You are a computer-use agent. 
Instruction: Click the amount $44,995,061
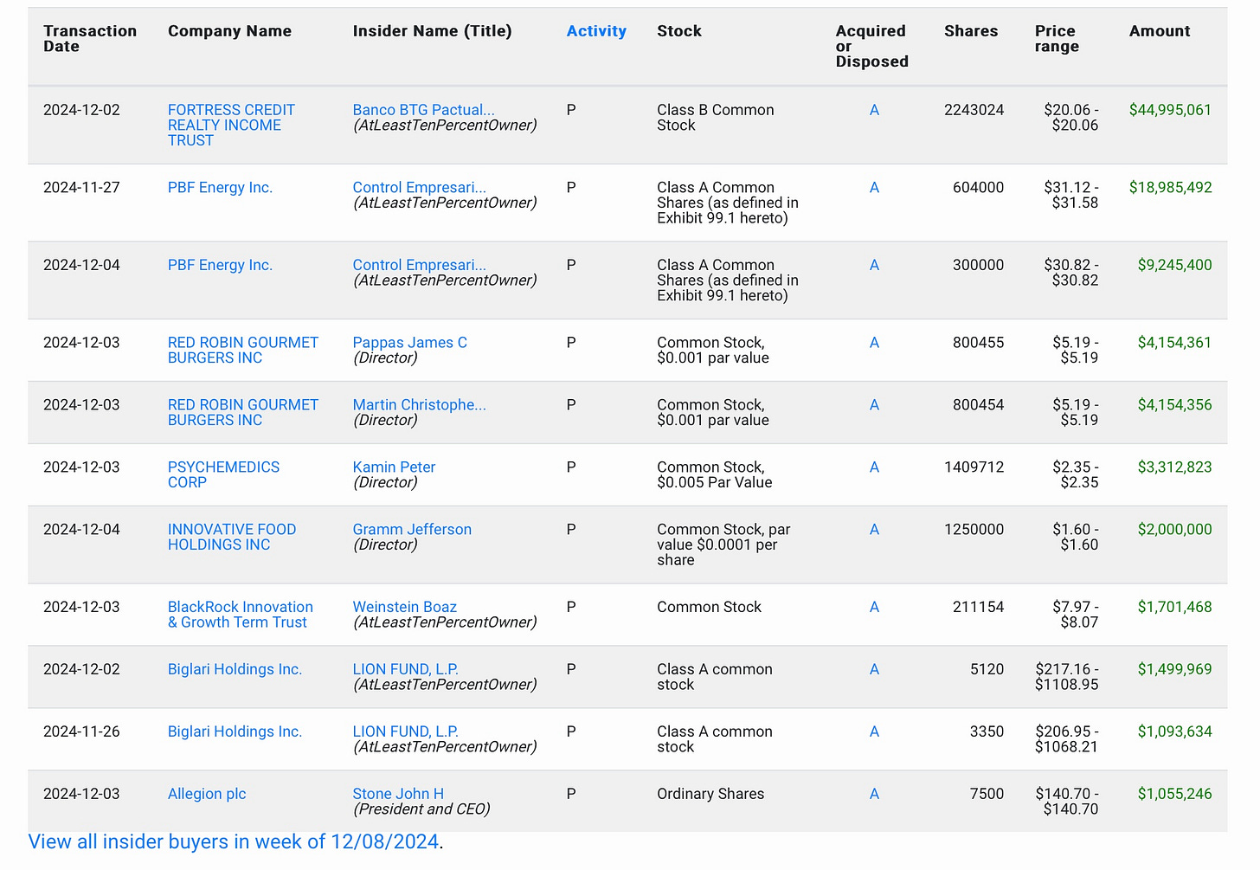[1170, 111]
